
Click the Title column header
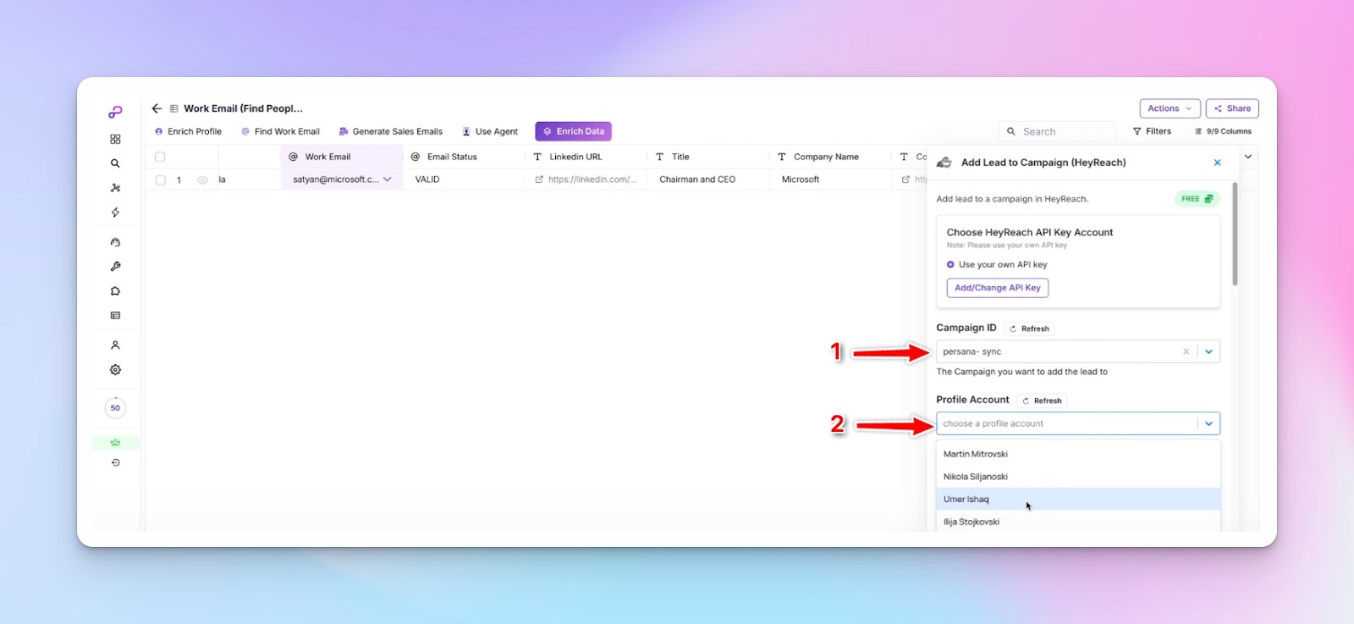click(708, 157)
